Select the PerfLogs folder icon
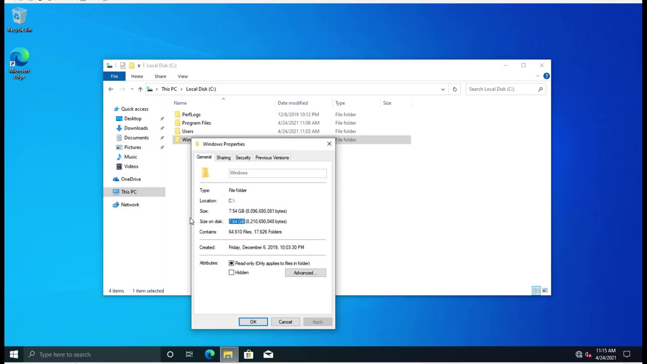The height and width of the screenshot is (364, 647). tap(177, 115)
